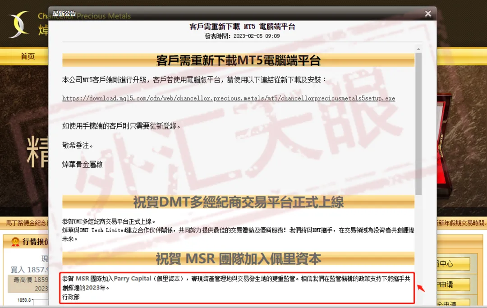The height and width of the screenshot is (308, 487).
Task: Click the announcement scrollbar thumb
Action: 418,124
